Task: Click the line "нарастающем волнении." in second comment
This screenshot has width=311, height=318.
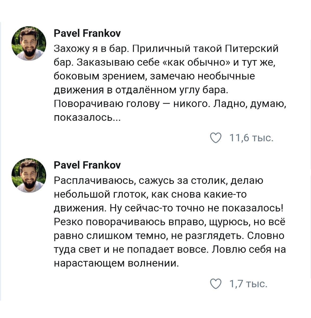Action: pyautogui.click(x=116, y=263)
